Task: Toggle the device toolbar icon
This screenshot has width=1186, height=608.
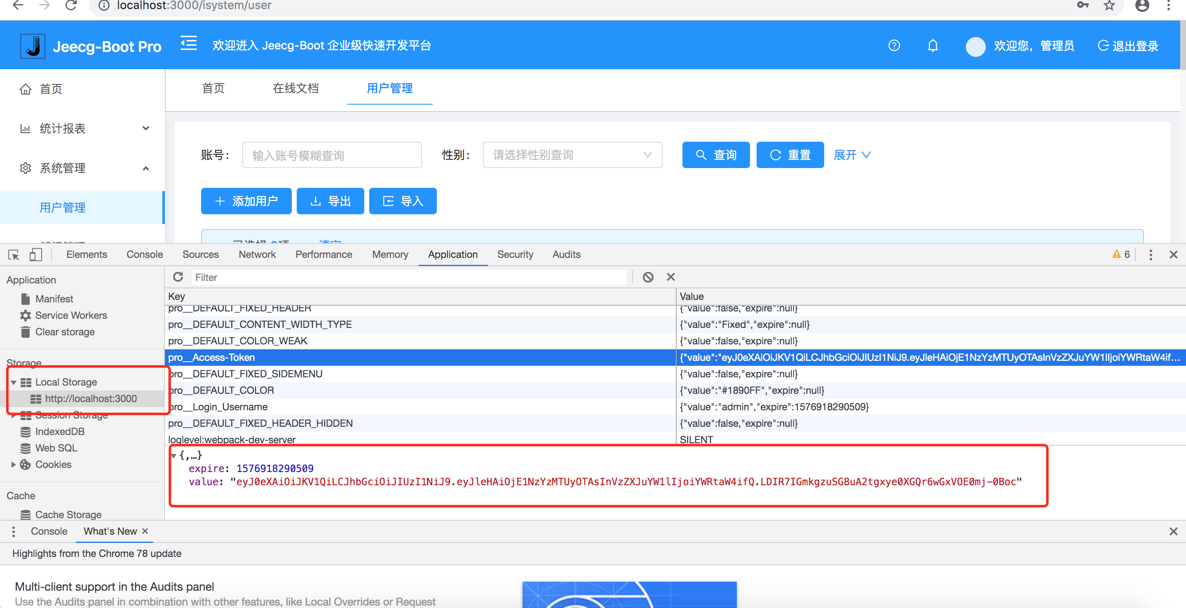Action: point(35,255)
